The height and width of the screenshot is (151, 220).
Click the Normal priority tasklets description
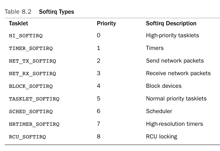pos(176,98)
